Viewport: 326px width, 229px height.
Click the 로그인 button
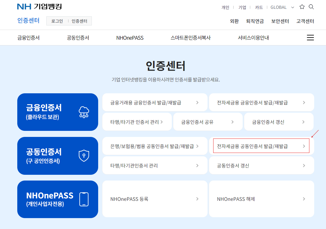[57, 21]
